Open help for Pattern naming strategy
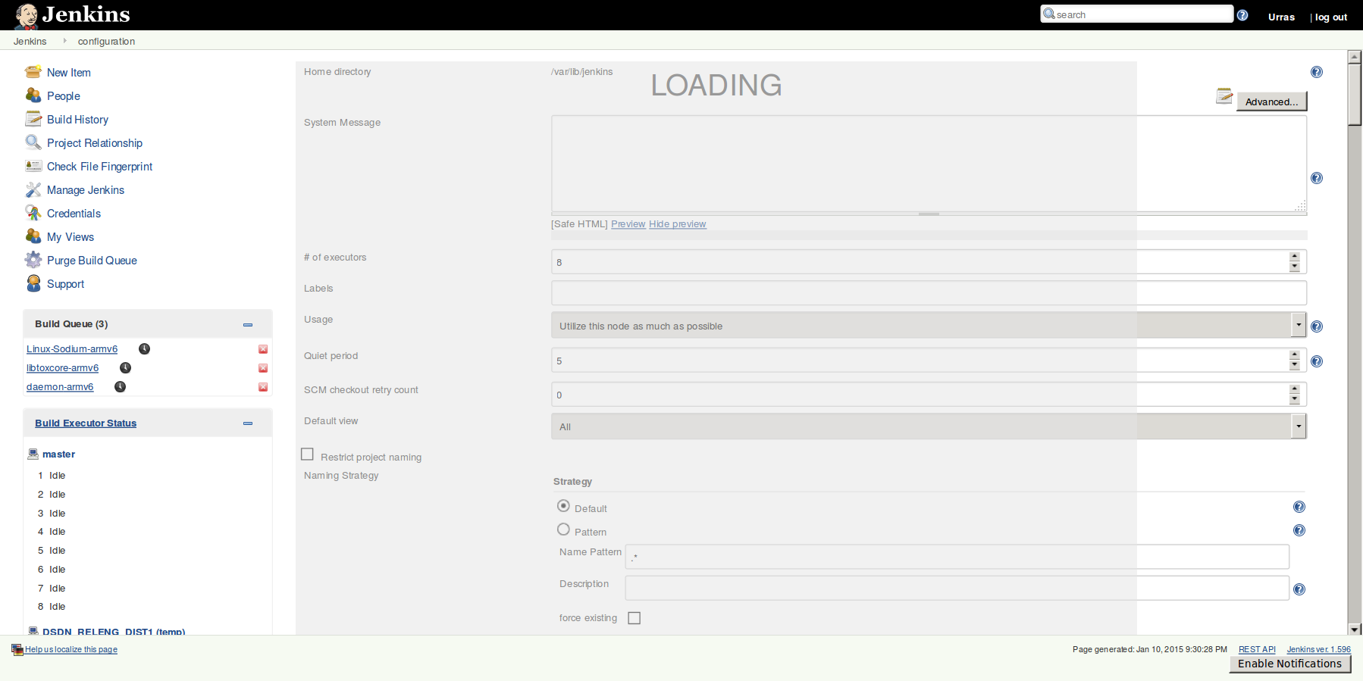1363x681 pixels. (x=1299, y=530)
